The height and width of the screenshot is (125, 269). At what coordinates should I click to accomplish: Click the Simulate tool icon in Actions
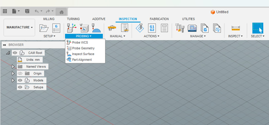(140, 28)
